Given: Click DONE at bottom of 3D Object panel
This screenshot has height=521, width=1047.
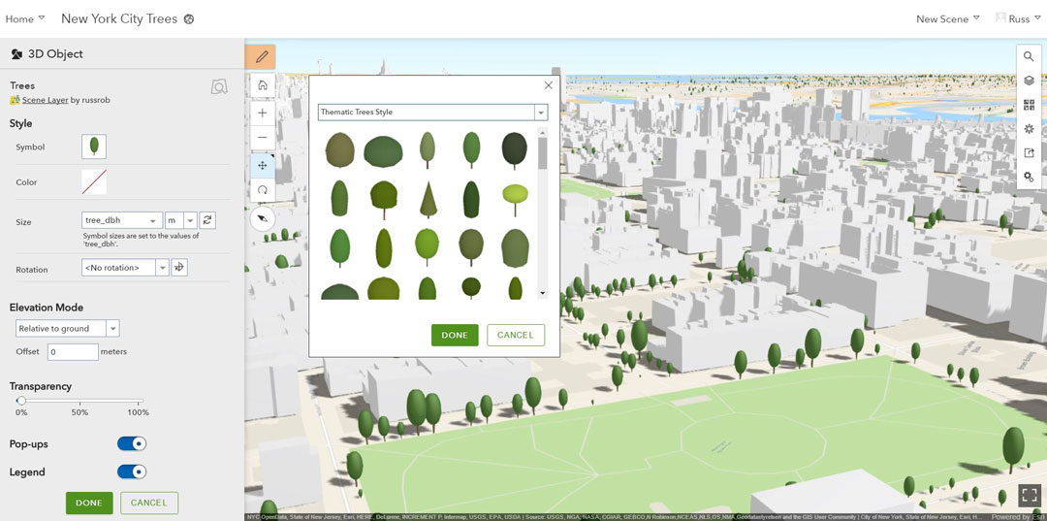Looking at the screenshot, I should 89,503.
